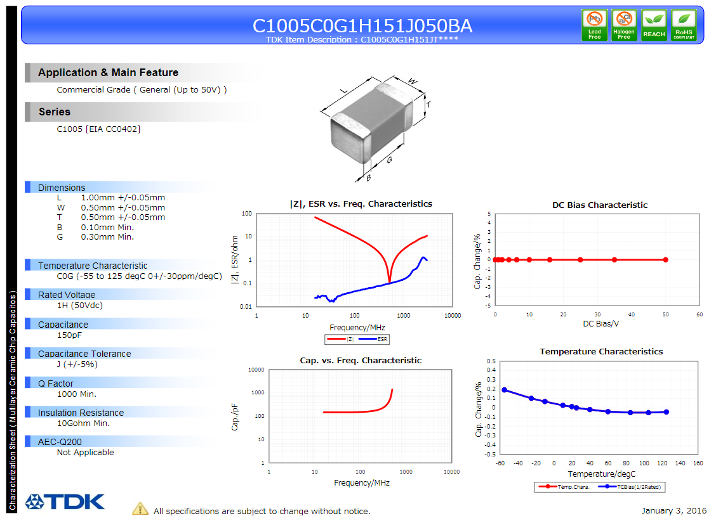The width and height of the screenshot is (723, 523).
Task: Click the TDK Item Description subtitle
Action: point(362,39)
